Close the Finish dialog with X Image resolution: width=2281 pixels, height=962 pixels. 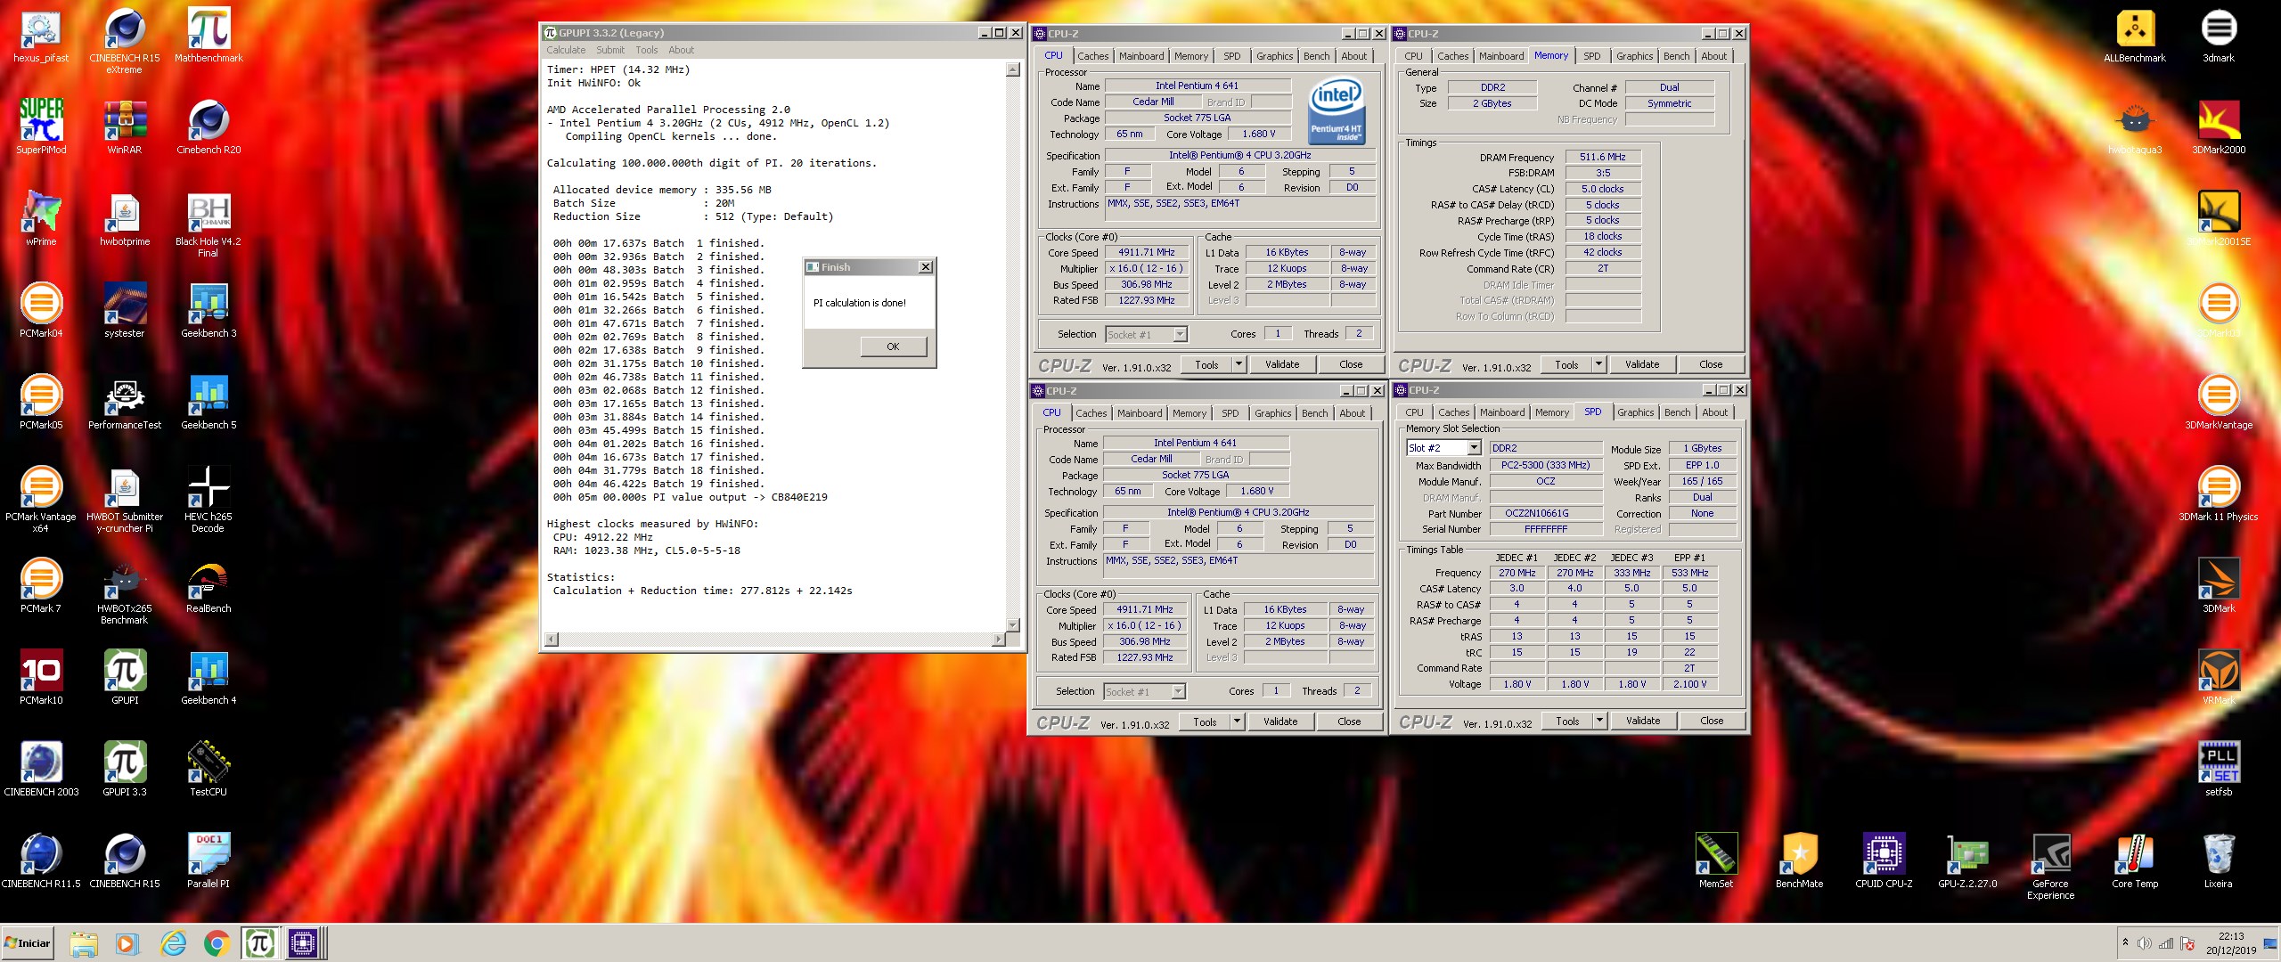click(x=926, y=266)
